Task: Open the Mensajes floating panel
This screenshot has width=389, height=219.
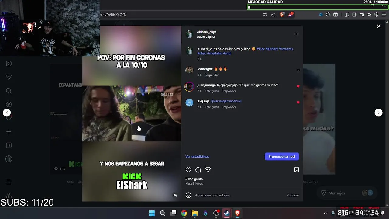Action: click(347, 193)
